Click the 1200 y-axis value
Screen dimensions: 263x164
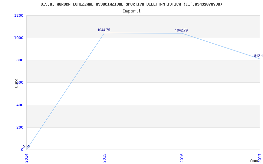pyautogui.click(x=19, y=15)
